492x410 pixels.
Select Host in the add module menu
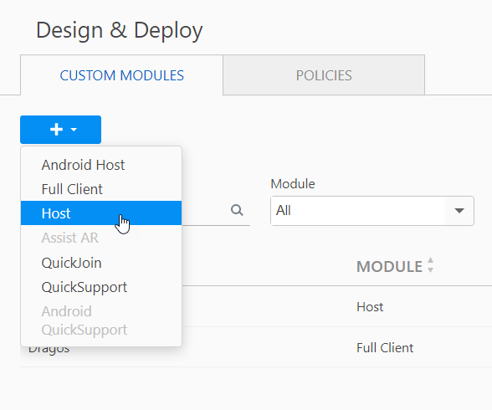coord(101,213)
